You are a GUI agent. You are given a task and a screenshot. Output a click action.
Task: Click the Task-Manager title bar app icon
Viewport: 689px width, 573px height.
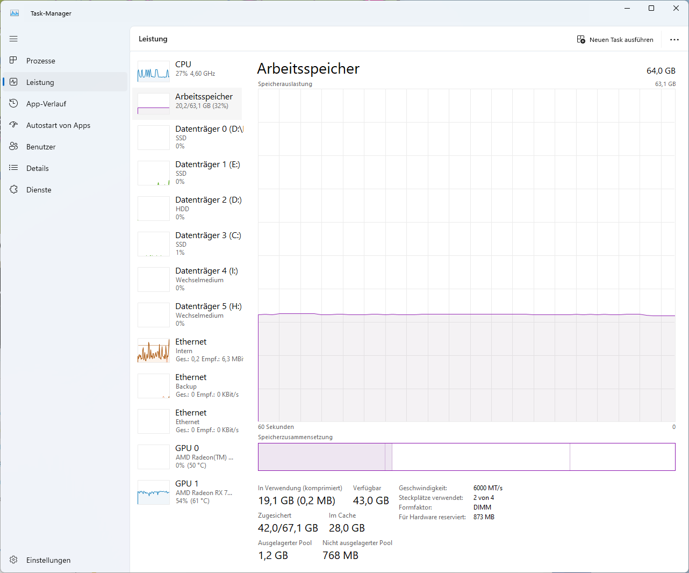pos(15,13)
